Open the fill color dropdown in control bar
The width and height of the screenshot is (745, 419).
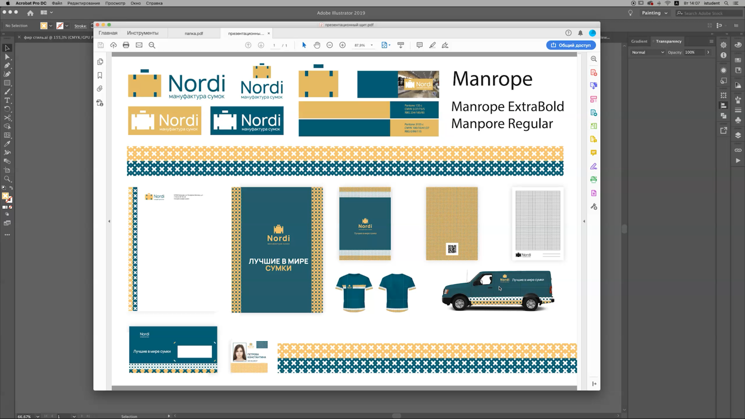(51, 26)
